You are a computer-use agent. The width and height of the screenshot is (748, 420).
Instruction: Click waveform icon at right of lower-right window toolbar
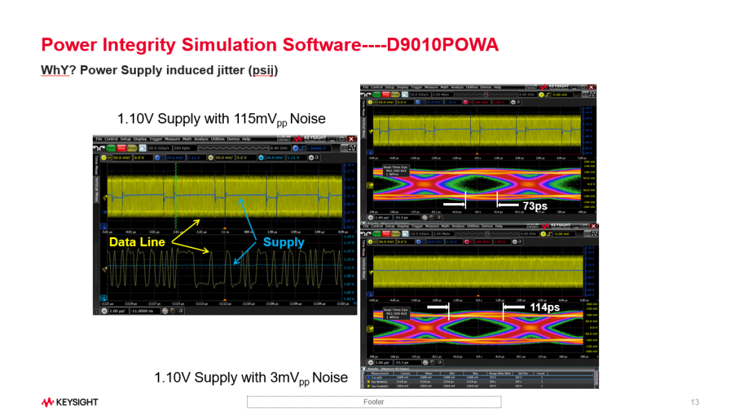tap(594, 234)
